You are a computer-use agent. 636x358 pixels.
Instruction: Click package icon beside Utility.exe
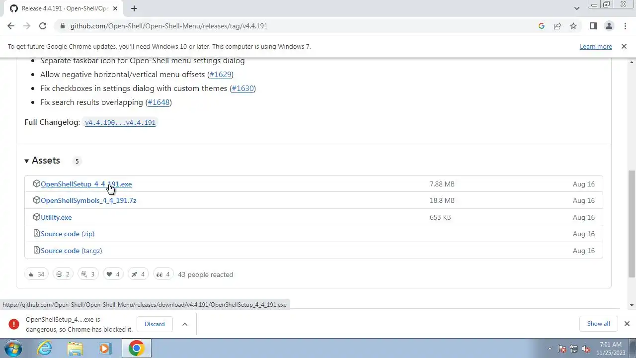pyautogui.click(x=36, y=217)
